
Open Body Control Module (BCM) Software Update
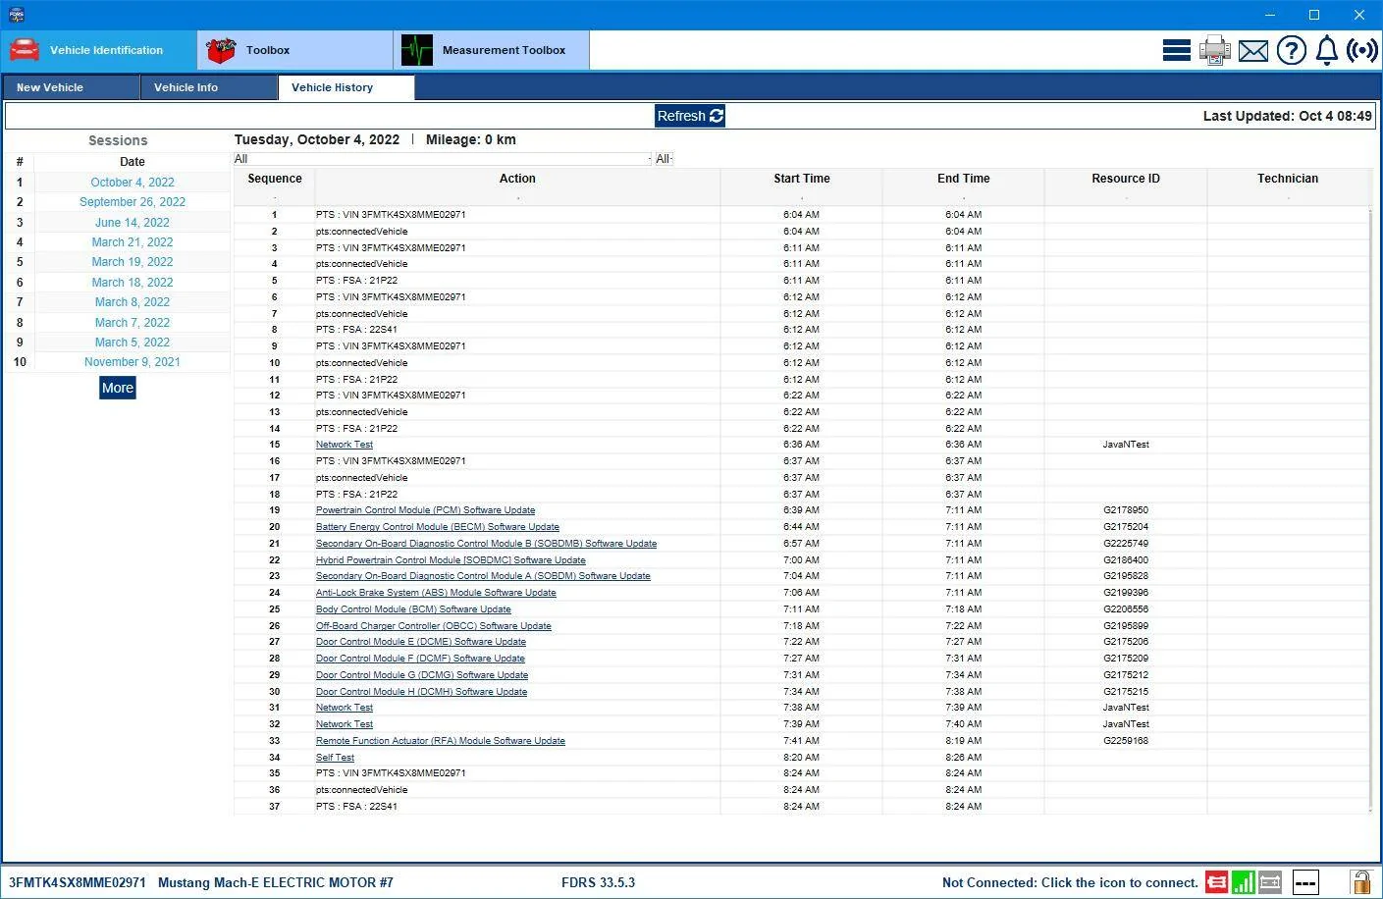(x=413, y=609)
